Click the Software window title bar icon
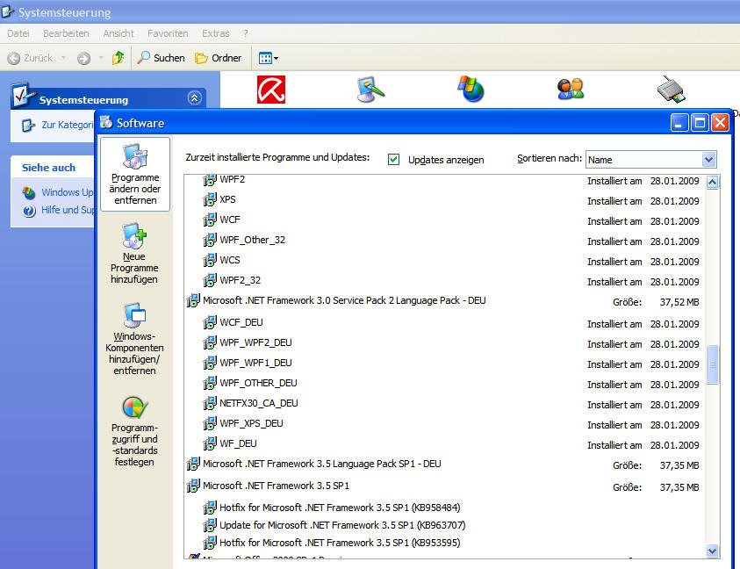The height and width of the screenshot is (569, 740). [x=106, y=122]
